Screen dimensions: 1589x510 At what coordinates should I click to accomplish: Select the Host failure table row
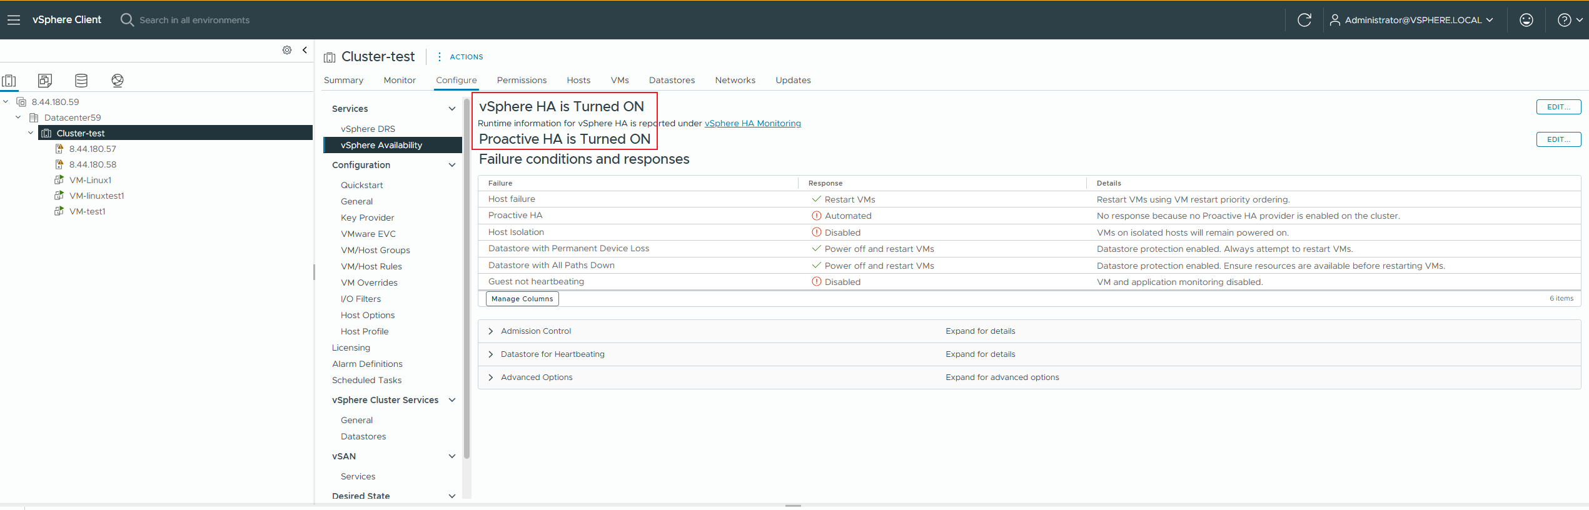(1029, 199)
